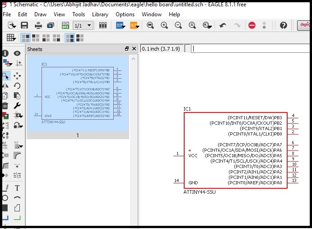The height and width of the screenshot is (229, 312).
Task: Click the Zoom in icon
Action: pos(164,25)
